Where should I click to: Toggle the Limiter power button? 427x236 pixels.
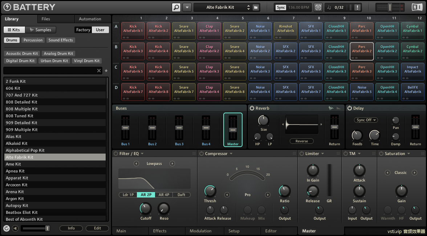(302, 154)
